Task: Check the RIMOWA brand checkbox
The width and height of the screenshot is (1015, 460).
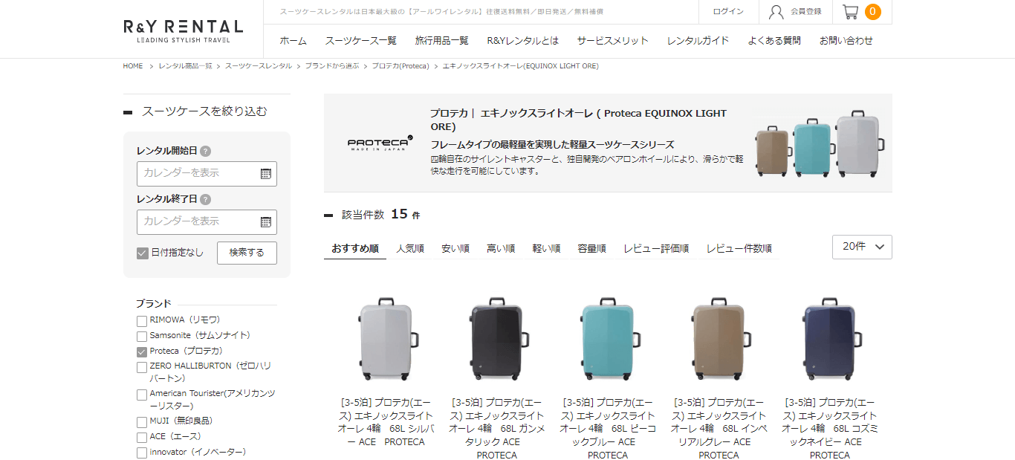Action: 142,321
